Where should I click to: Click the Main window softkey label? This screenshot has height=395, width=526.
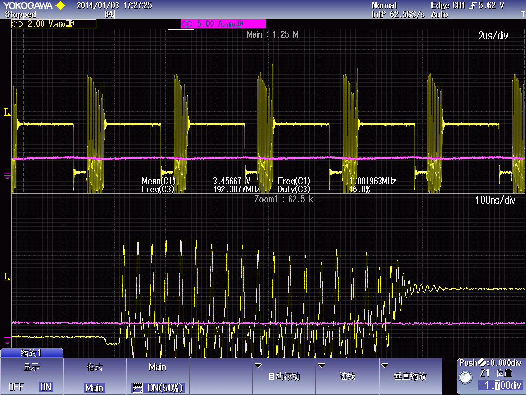pyautogui.click(x=157, y=367)
